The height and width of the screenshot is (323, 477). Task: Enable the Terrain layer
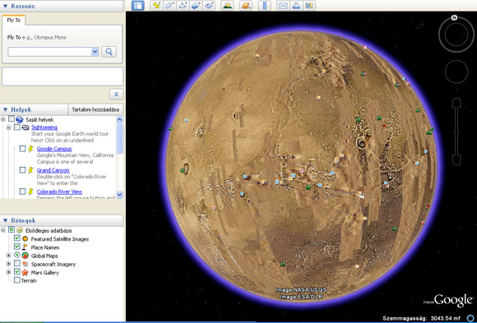tap(17, 280)
